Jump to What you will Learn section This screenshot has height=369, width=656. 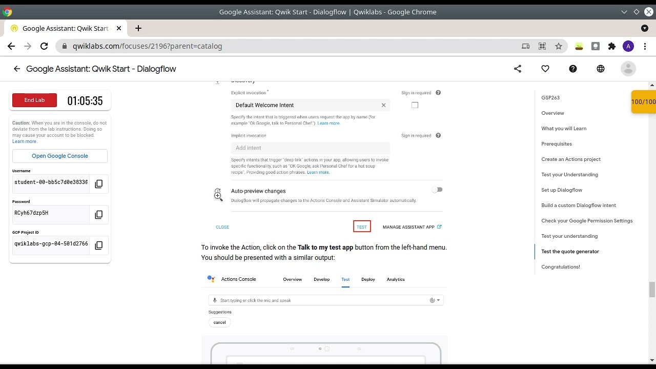(564, 128)
